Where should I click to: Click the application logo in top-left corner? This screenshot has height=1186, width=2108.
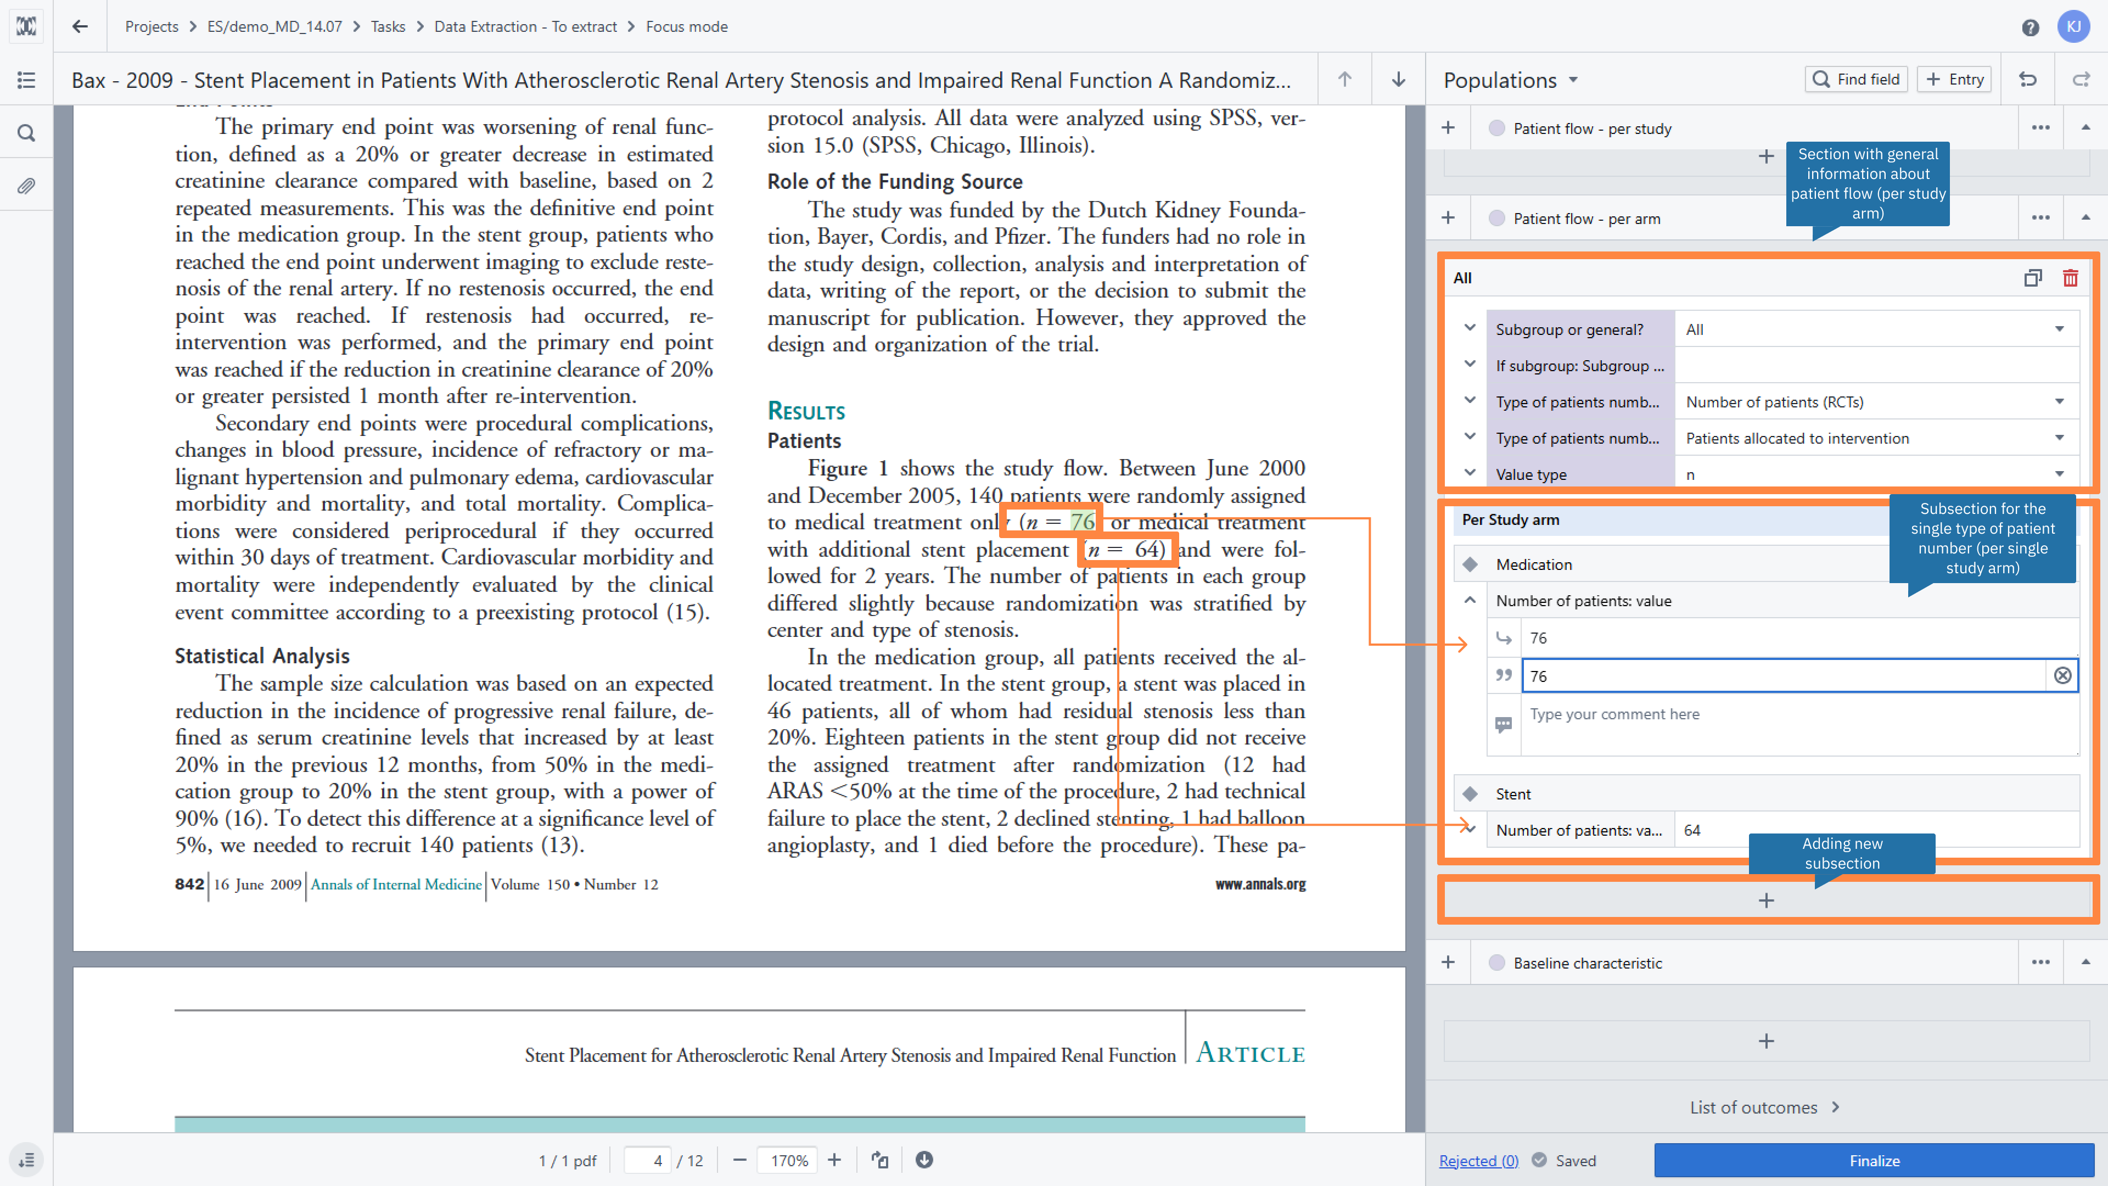click(26, 26)
